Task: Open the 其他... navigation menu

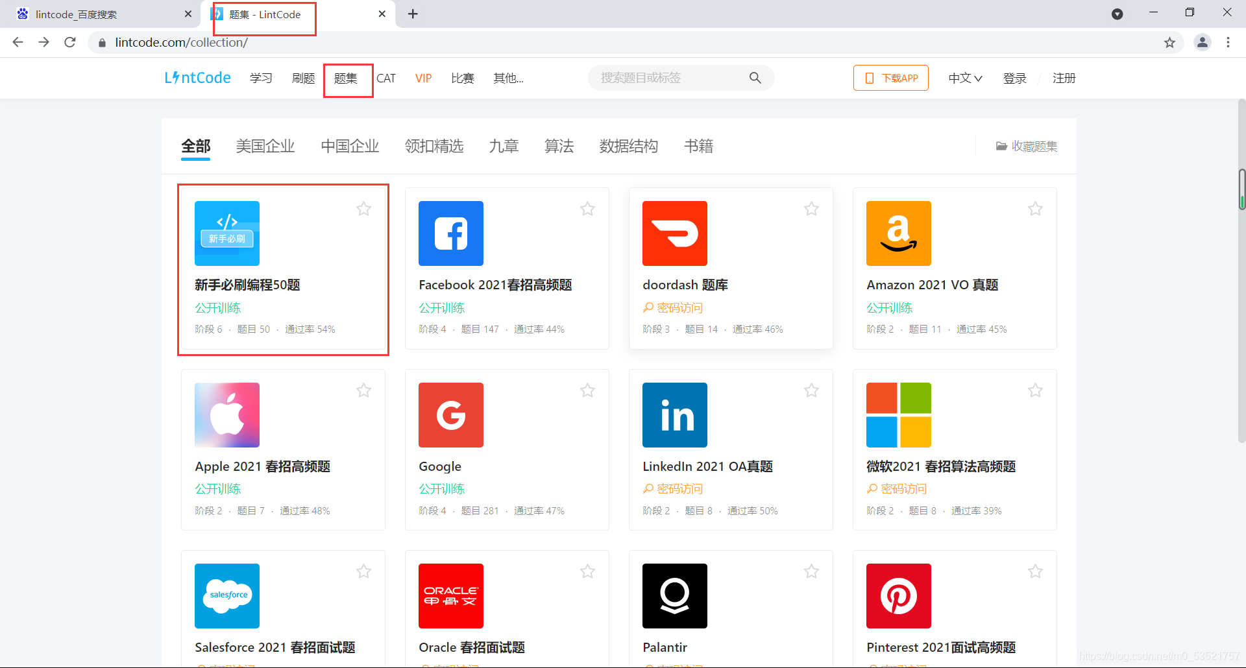Action: pyautogui.click(x=508, y=78)
